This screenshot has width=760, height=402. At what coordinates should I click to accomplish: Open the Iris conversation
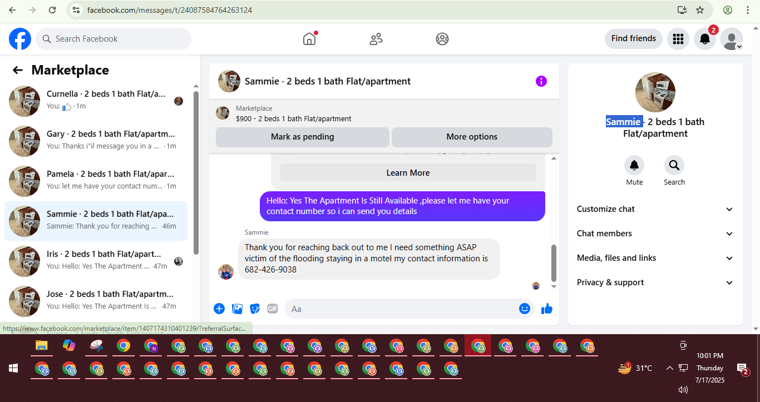(96, 261)
